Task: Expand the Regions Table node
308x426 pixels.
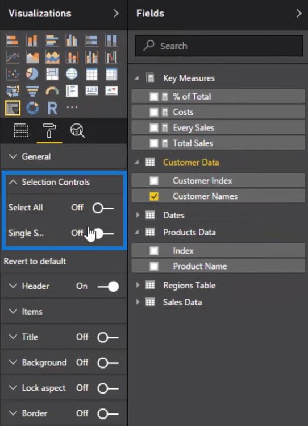Action: pyautogui.click(x=138, y=286)
